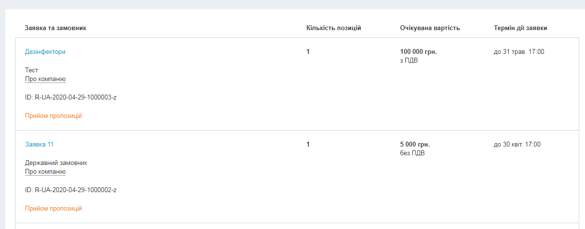The height and width of the screenshot is (229, 585).
Task: Click the deadline до 31 трав. 17:00
Action: (519, 52)
